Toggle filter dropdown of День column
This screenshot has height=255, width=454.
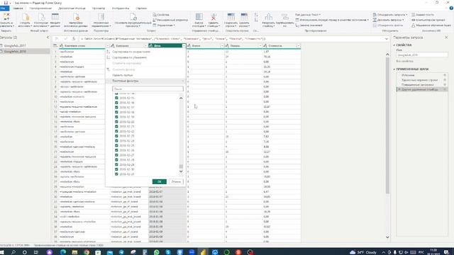184,45
